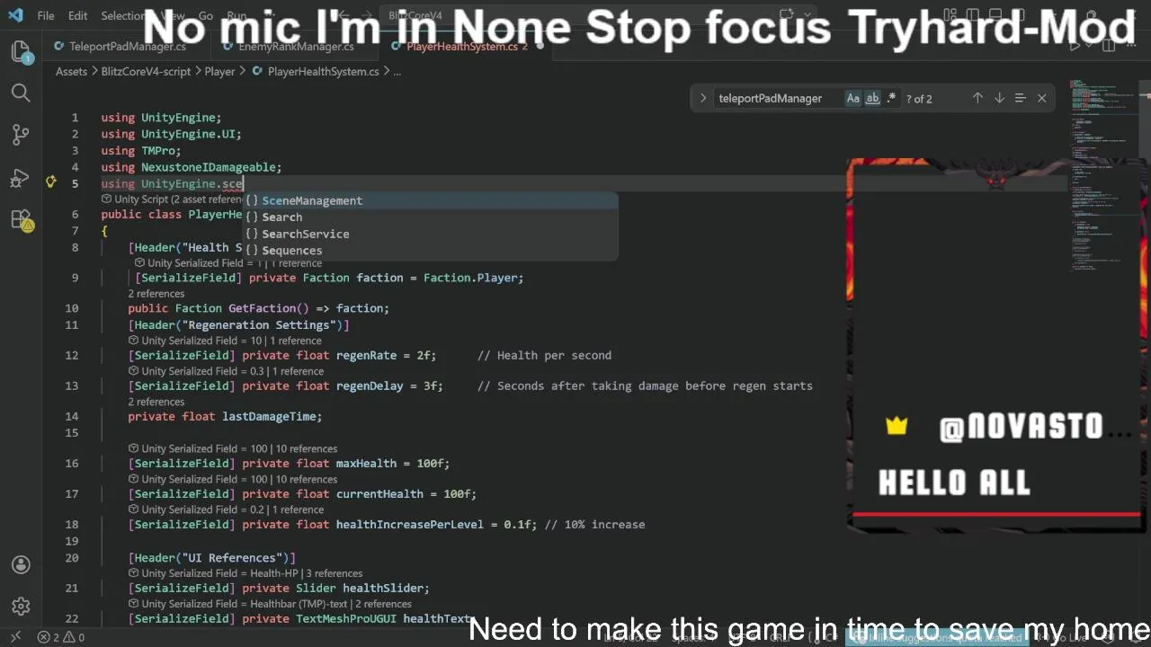Click BlitzCoreV4-script breadcrumb
The image size is (1151, 647).
(x=146, y=71)
